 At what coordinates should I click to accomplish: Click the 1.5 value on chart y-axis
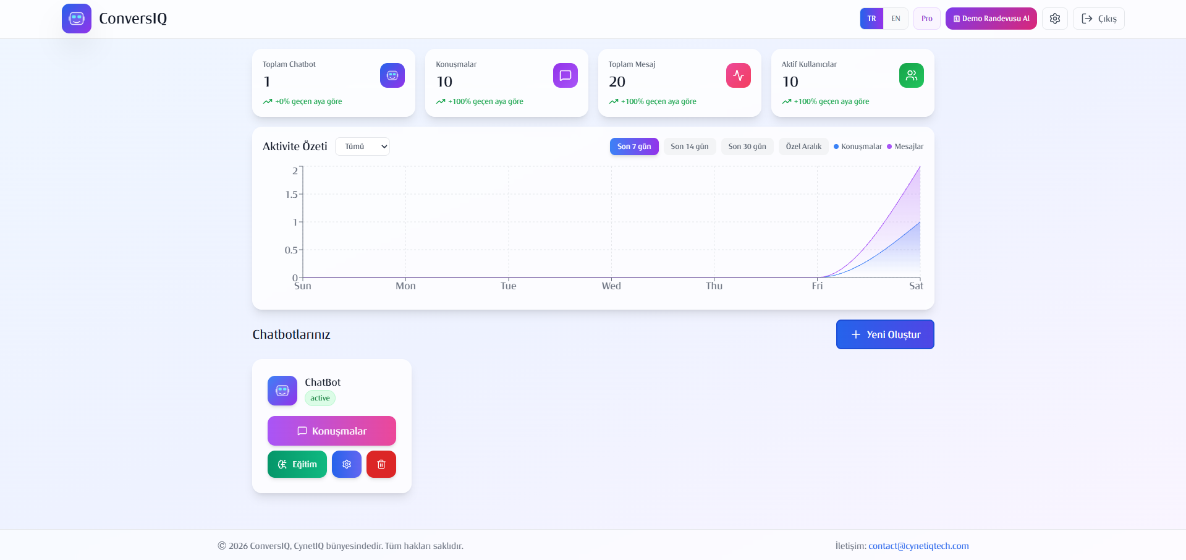pyautogui.click(x=291, y=195)
